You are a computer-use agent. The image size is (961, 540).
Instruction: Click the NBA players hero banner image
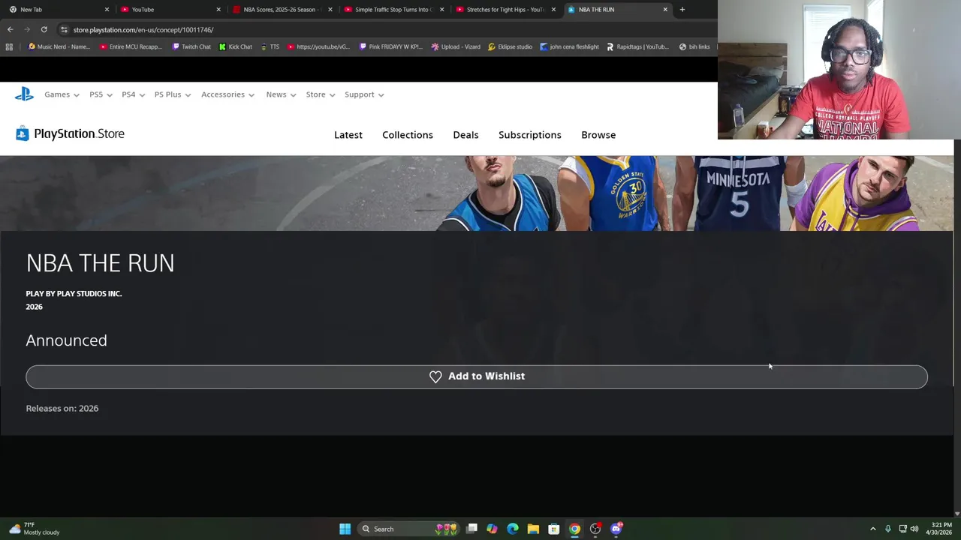tap(477, 193)
